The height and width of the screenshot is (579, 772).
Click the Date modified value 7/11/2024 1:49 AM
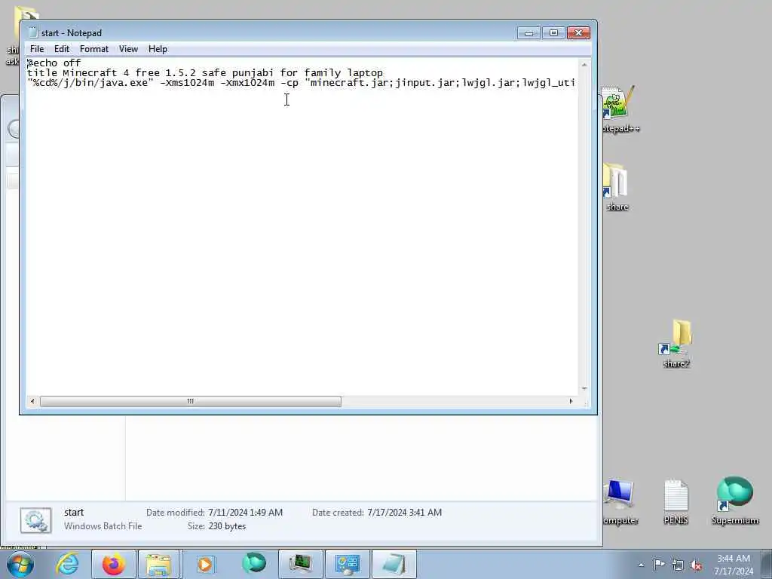(245, 512)
